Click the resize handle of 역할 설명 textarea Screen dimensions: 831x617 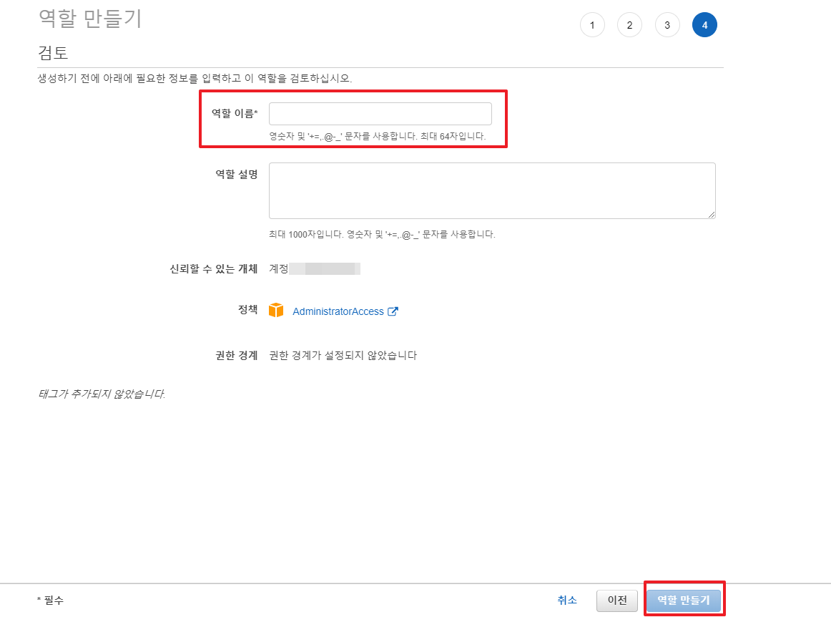[x=712, y=214]
